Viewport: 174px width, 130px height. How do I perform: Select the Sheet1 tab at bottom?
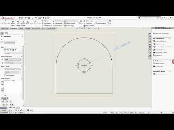[12, 108]
